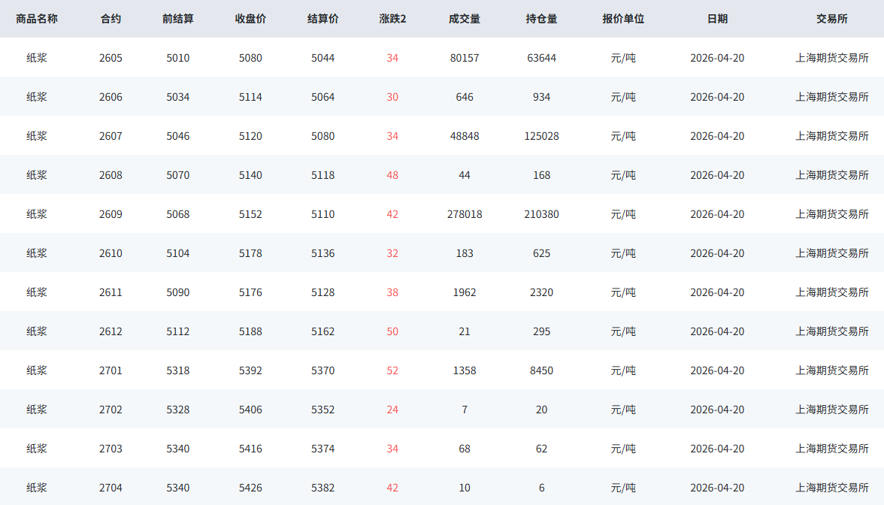Image resolution: width=884 pixels, height=505 pixels.
Task: Select the settlement price 5370
Action: click(x=323, y=370)
